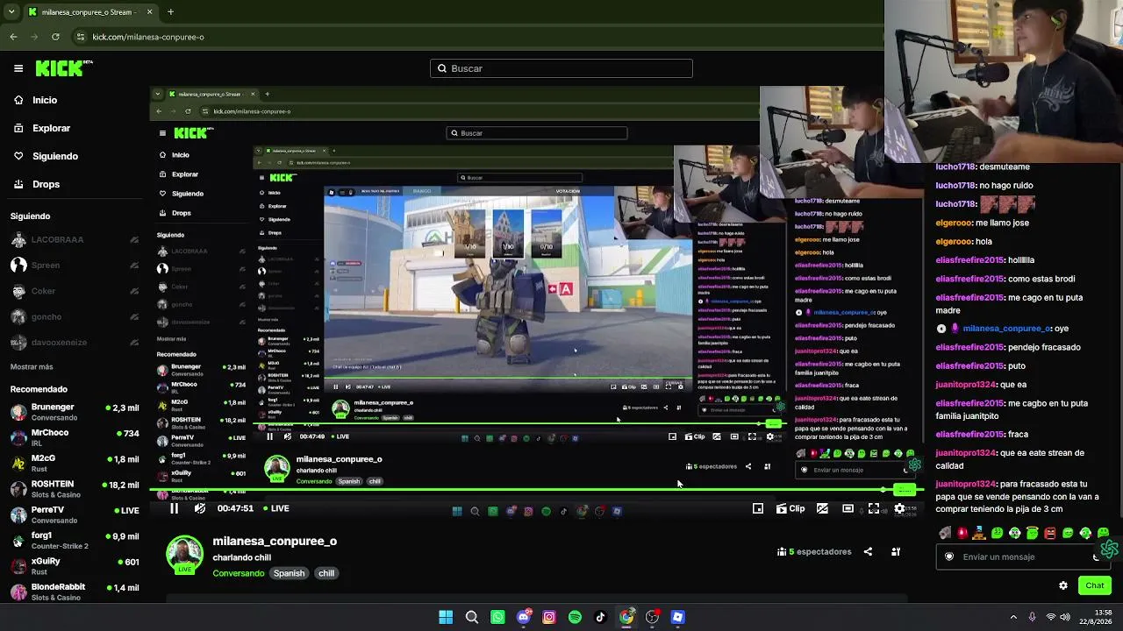Open a new browser tab
Viewport: 1123px width, 631px height.
[170, 12]
